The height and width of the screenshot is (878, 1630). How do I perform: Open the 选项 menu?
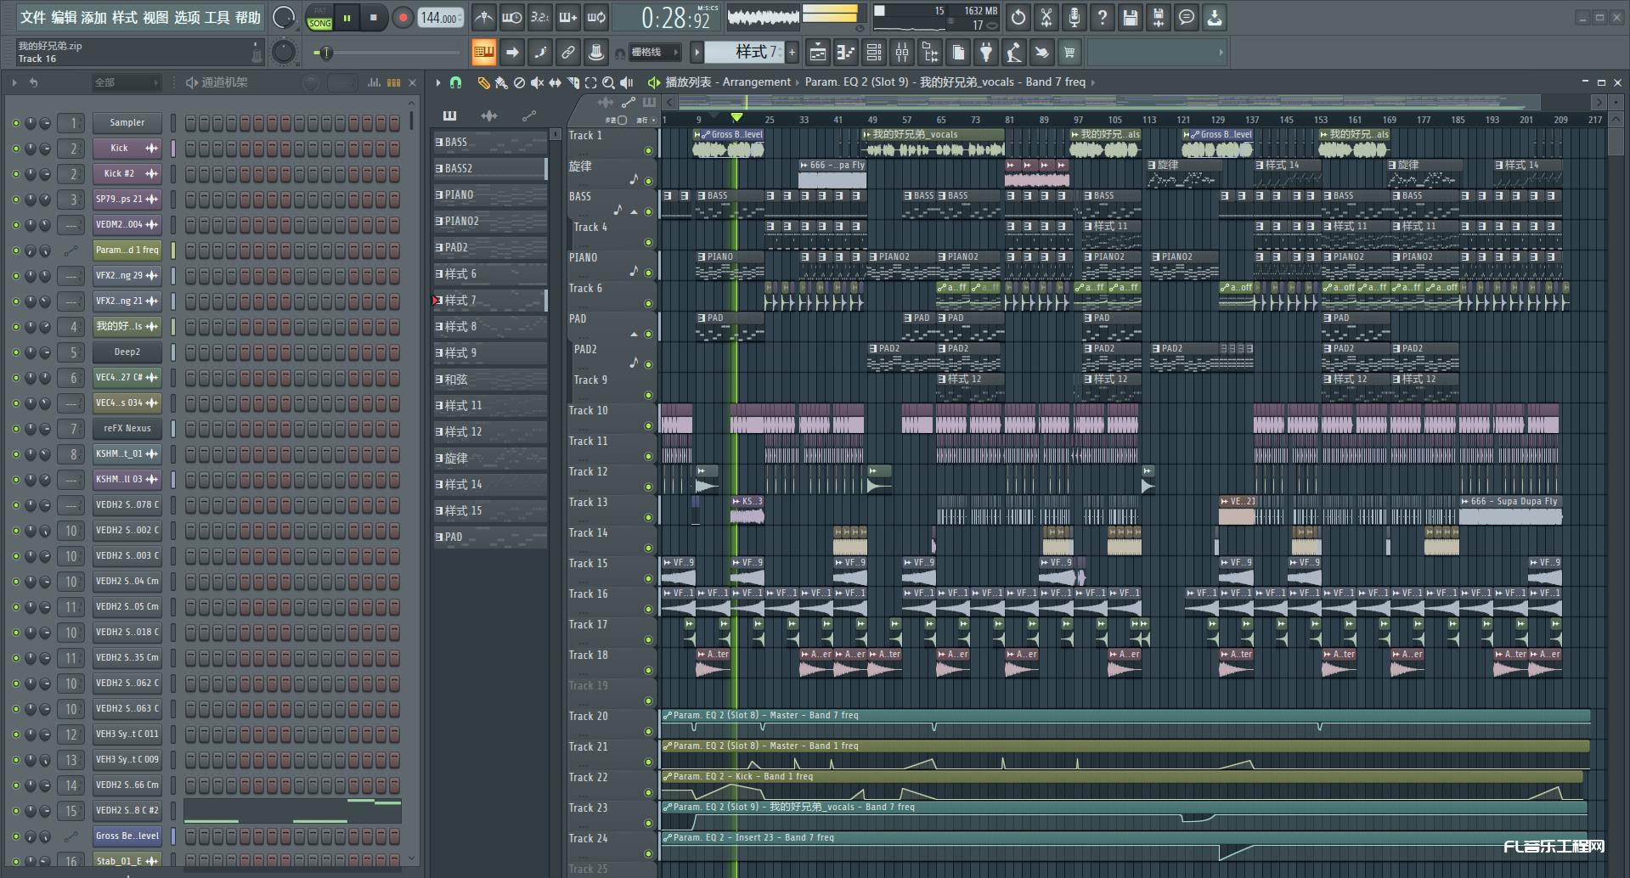[x=186, y=18]
